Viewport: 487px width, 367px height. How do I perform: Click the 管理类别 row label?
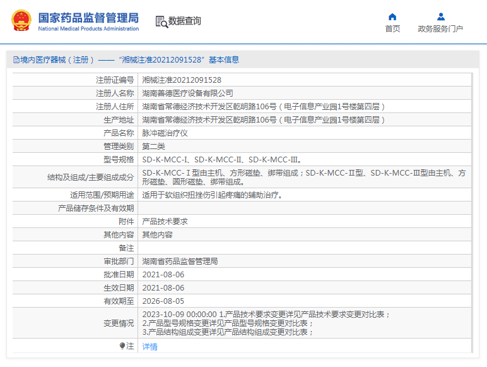[119, 147]
